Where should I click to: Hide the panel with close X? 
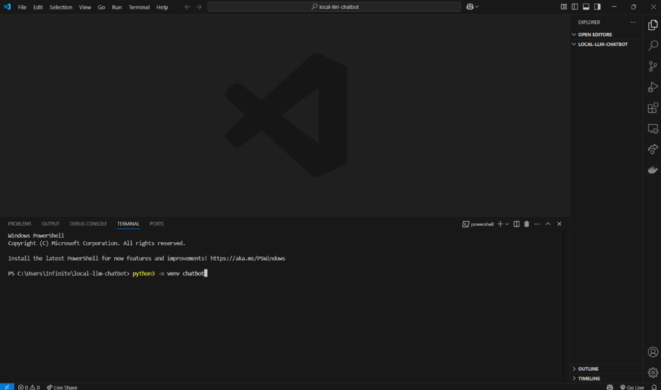pos(559,224)
